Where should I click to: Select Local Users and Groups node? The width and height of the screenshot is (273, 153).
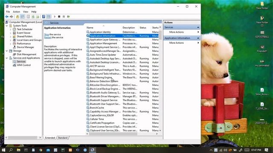coord(29,40)
